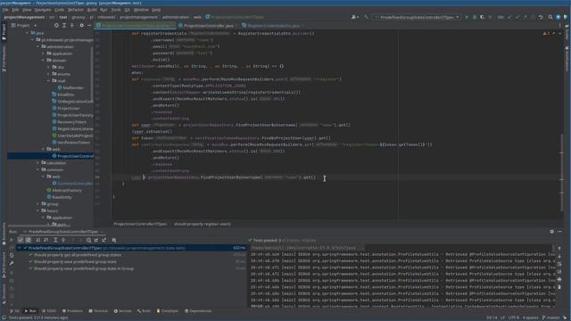Toggle Show Passed tests checkmark button
The width and height of the screenshot is (571, 321).
(21, 240)
